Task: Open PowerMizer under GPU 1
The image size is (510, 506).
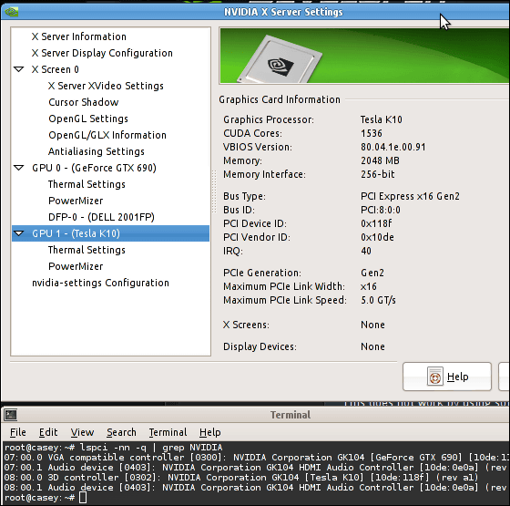Action: coord(76,266)
